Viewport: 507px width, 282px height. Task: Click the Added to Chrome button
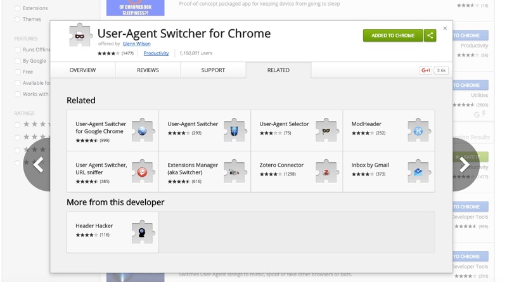tap(393, 35)
